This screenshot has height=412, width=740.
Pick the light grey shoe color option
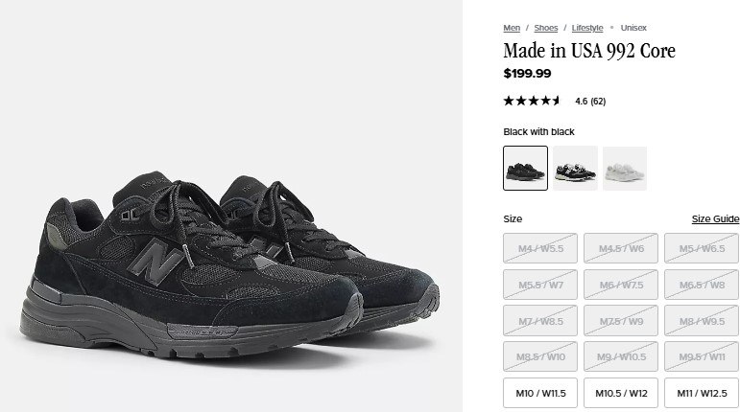point(625,168)
